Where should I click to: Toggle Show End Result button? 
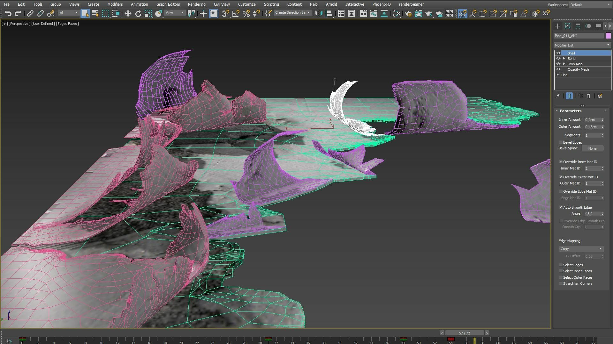coord(569,96)
